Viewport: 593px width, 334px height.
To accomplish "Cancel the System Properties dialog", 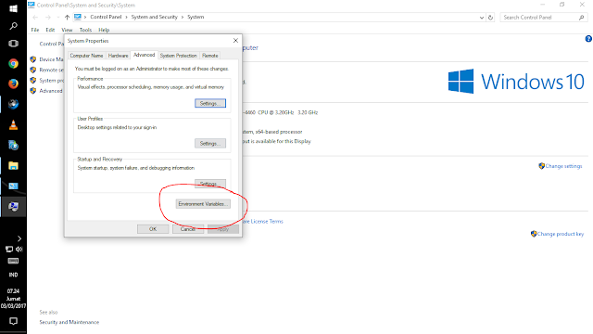I will (188, 229).
